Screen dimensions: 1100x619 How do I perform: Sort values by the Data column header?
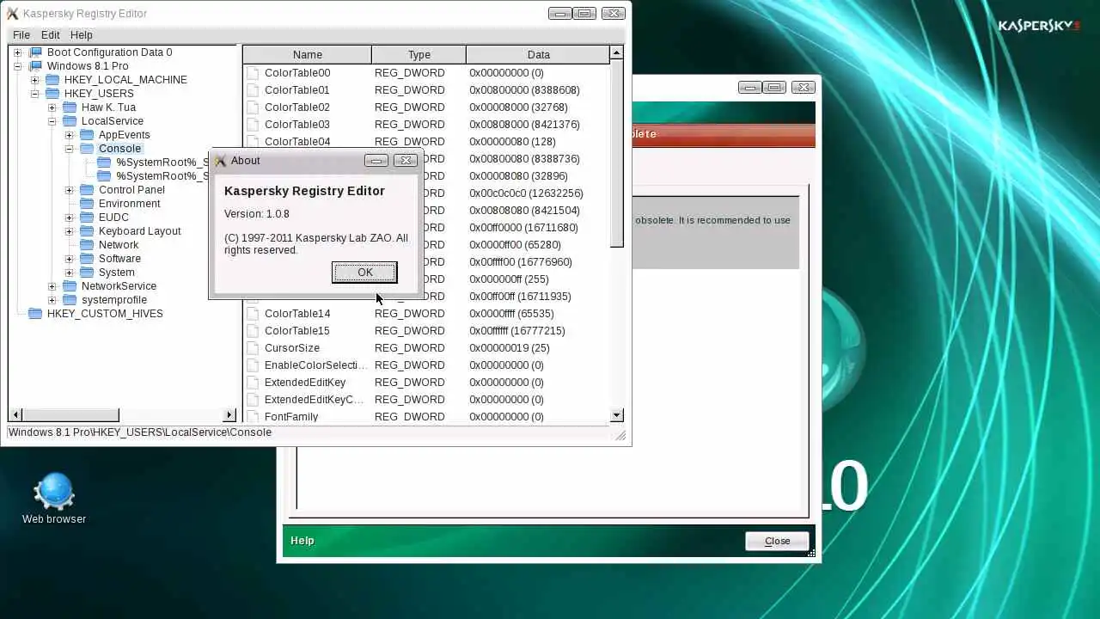pyautogui.click(x=539, y=54)
